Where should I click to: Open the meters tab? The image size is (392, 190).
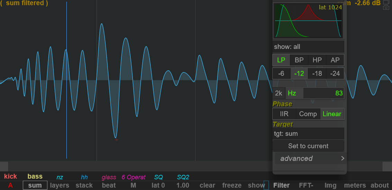coord(355,185)
